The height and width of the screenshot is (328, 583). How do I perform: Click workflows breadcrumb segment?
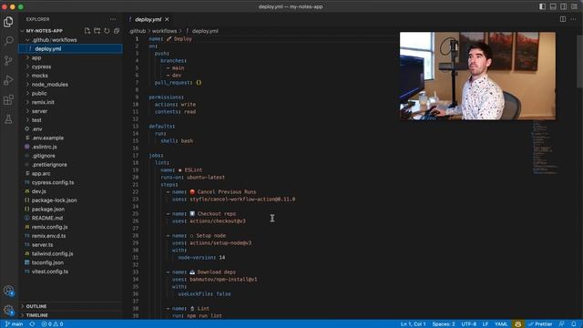pos(164,31)
